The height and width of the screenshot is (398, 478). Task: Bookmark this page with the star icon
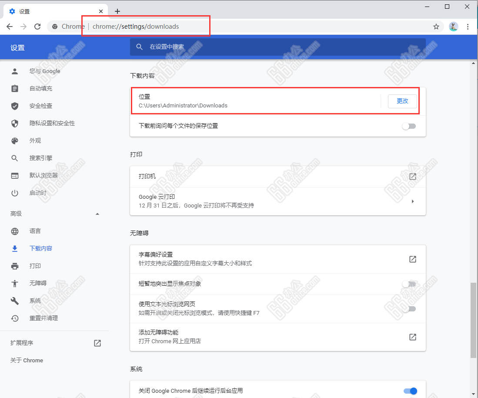pyautogui.click(x=436, y=27)
